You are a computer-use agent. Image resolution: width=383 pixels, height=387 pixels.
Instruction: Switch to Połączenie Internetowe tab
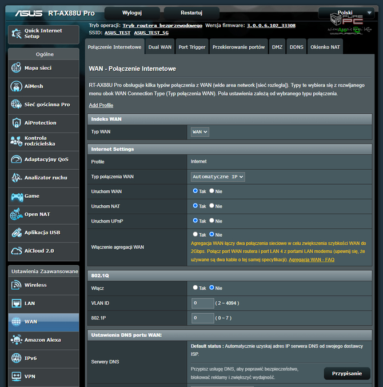[114, 47]
